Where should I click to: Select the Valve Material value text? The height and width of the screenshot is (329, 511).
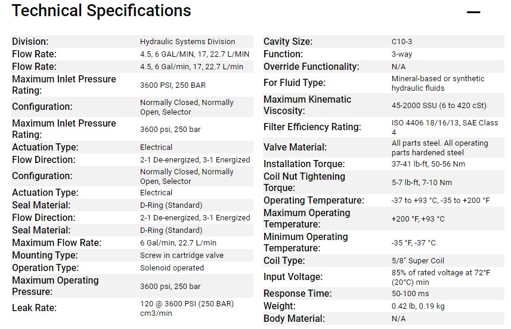(439, 148)
